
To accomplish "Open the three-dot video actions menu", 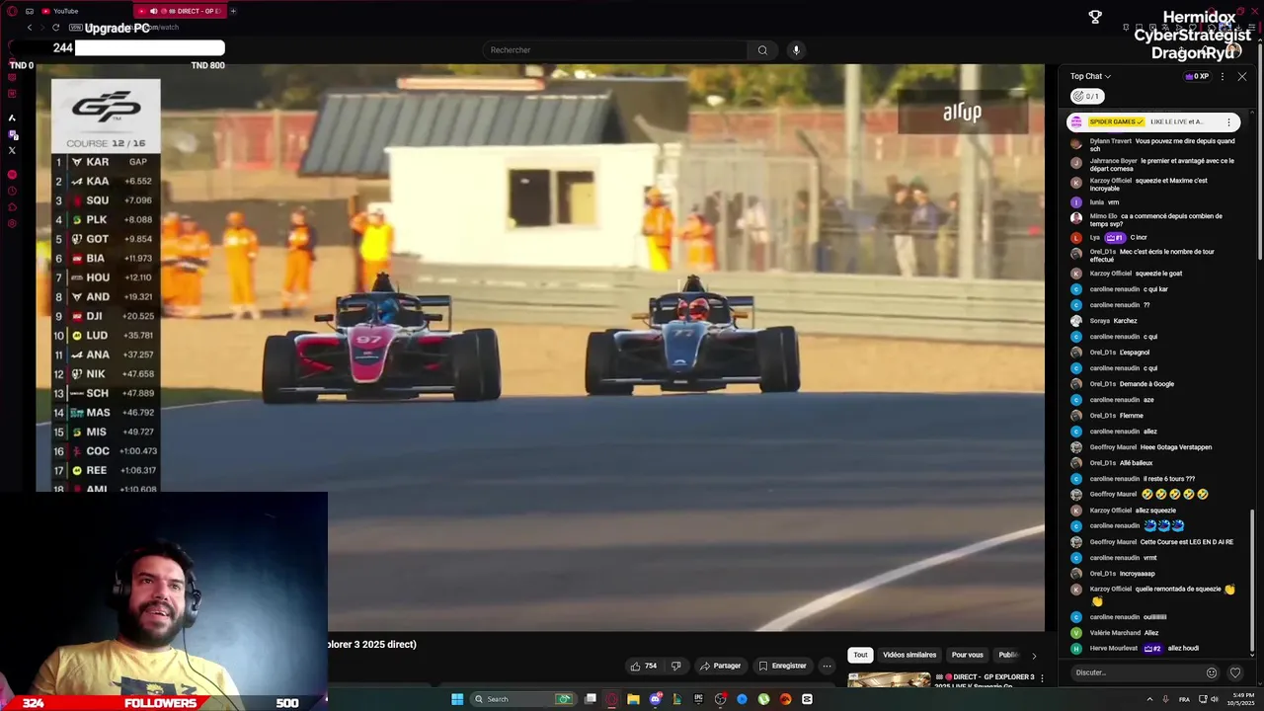I will coord(827,666).
